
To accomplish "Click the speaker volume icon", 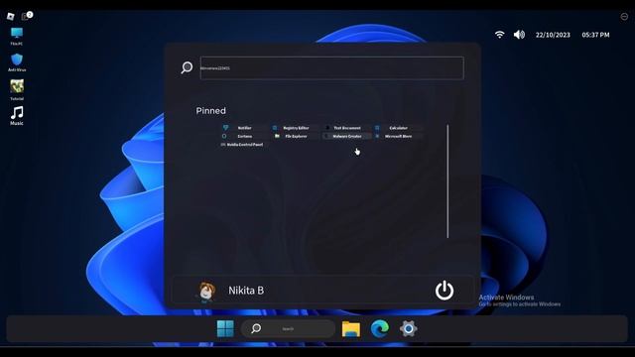I will (x=519, y=35).
